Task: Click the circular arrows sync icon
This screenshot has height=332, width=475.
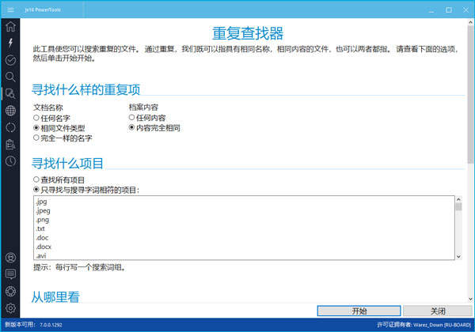Action: click(10, 127)
